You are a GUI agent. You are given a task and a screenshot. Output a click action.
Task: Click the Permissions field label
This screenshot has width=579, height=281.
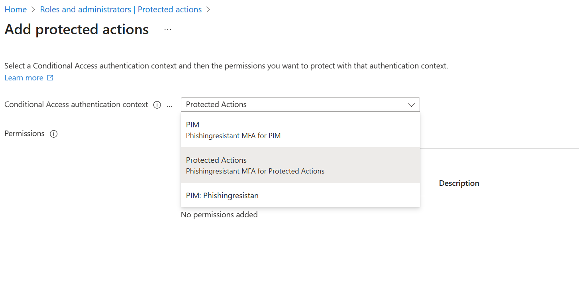24,134
